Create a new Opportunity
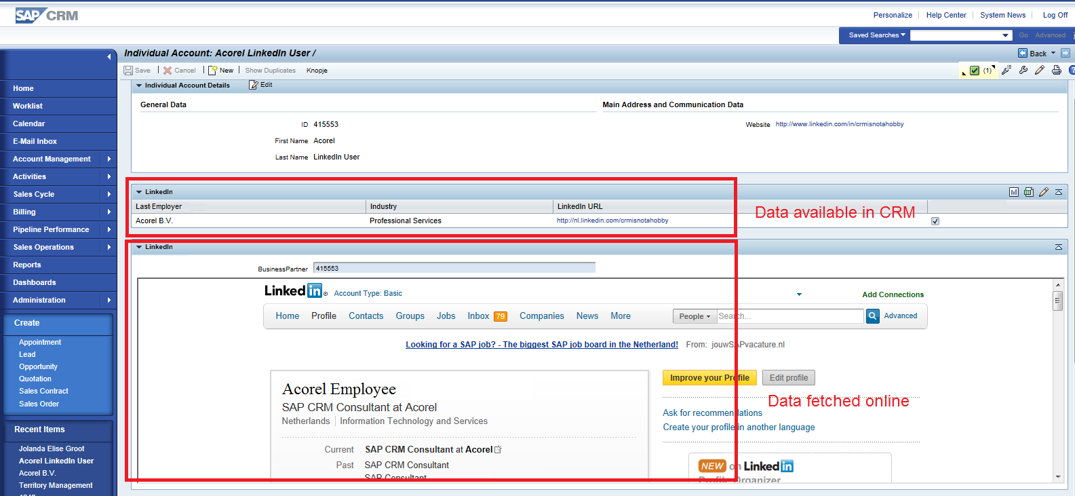Viewport: 1075px width, 496px height. [x=38, y=366]
